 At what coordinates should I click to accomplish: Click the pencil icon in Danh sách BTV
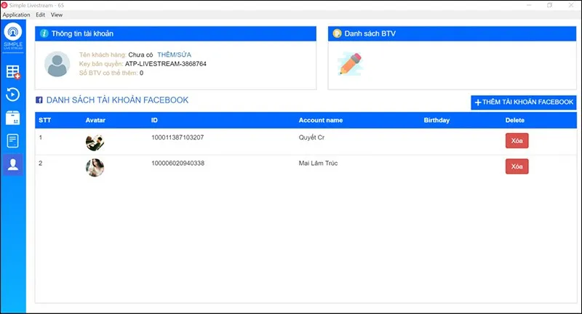tap(350, 64)
